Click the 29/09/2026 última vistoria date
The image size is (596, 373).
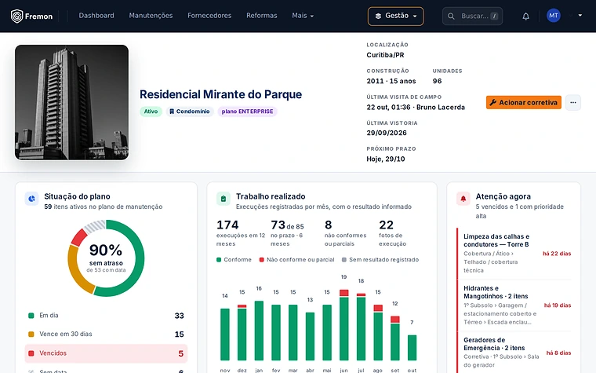(x=387, y=133)
